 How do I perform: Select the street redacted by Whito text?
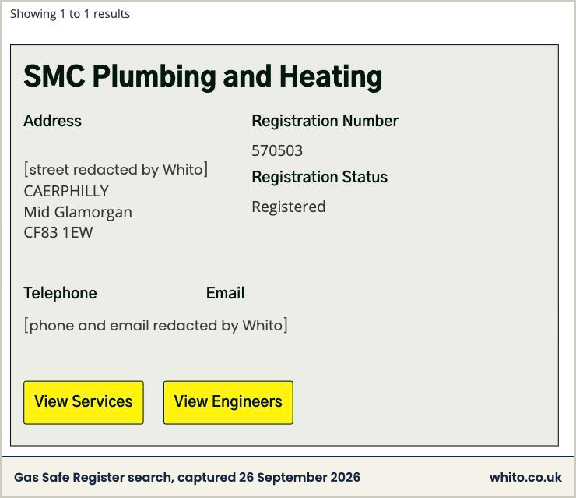coord(116,170)
